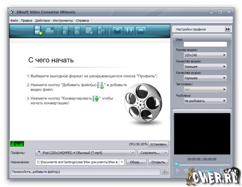
Task: Click the Имя input field
Action: tap(205, 44)
